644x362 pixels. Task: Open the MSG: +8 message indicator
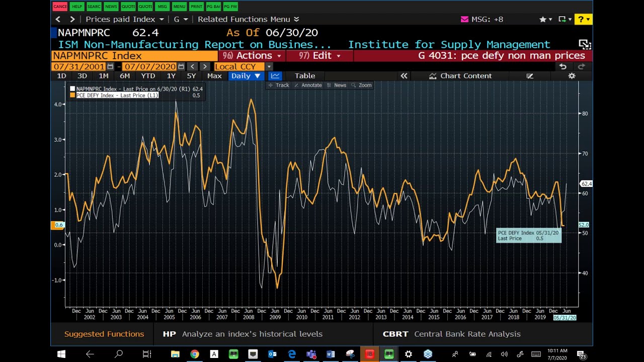click(x=482, y=19)
